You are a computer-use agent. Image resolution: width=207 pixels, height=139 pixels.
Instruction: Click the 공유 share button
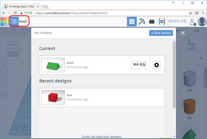pyautogui.click(x=196, y=31)
